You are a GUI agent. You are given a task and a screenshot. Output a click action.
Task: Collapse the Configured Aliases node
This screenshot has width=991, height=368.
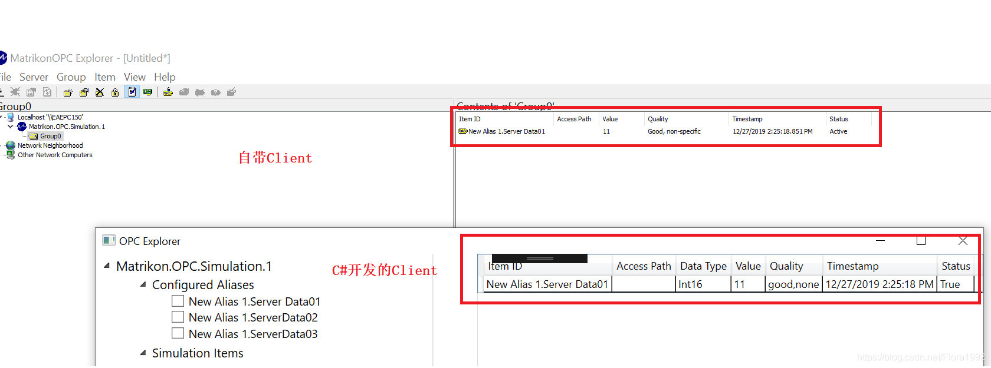(143, 284)
